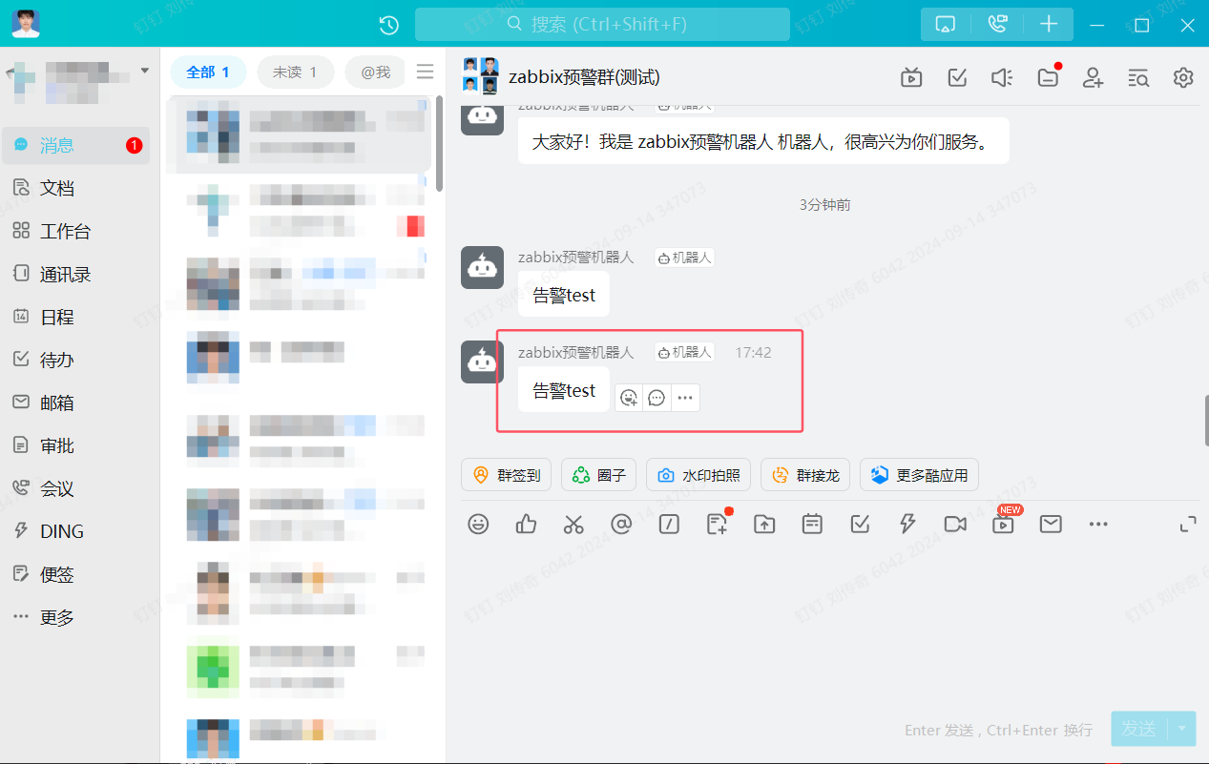Open more options for 17:42 message
This screenshot has width=1209, height=764.
click(x=685, y=398)
